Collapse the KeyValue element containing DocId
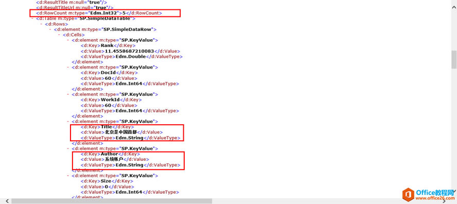 pos(68,67)
